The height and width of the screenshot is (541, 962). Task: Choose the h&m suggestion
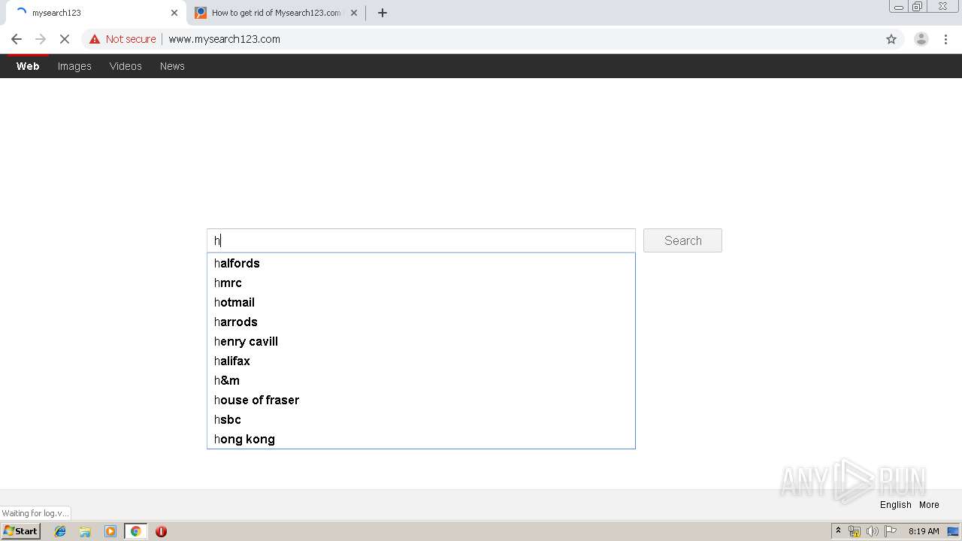tap(421, 380)
